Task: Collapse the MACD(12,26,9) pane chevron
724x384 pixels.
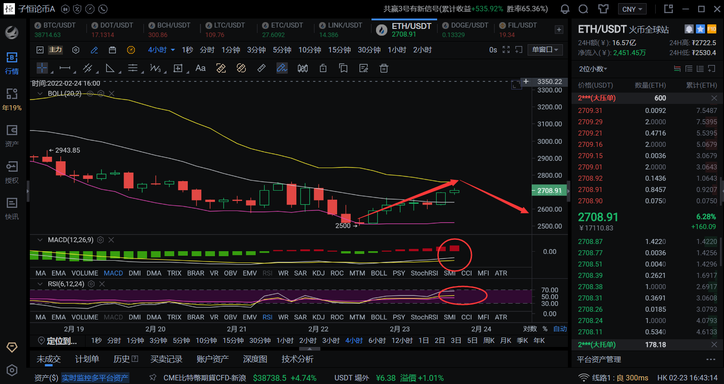Action: coord(40,240)
